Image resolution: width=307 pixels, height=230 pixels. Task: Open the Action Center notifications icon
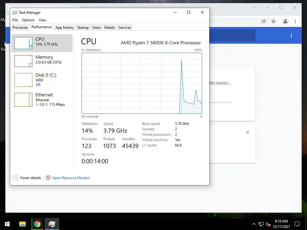coord(297,224)
